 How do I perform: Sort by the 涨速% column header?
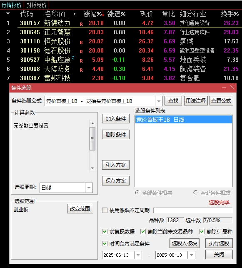pos(117,14)
